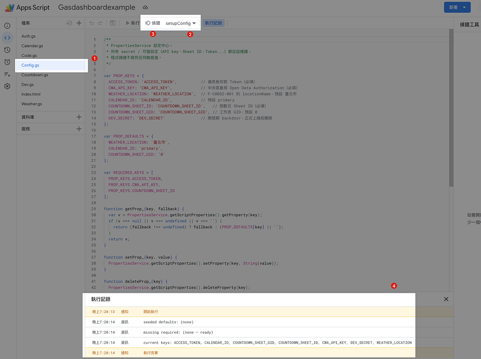Click code line var REQUIRED_KEYS
481x359 pixels.
tap(129, 173)
